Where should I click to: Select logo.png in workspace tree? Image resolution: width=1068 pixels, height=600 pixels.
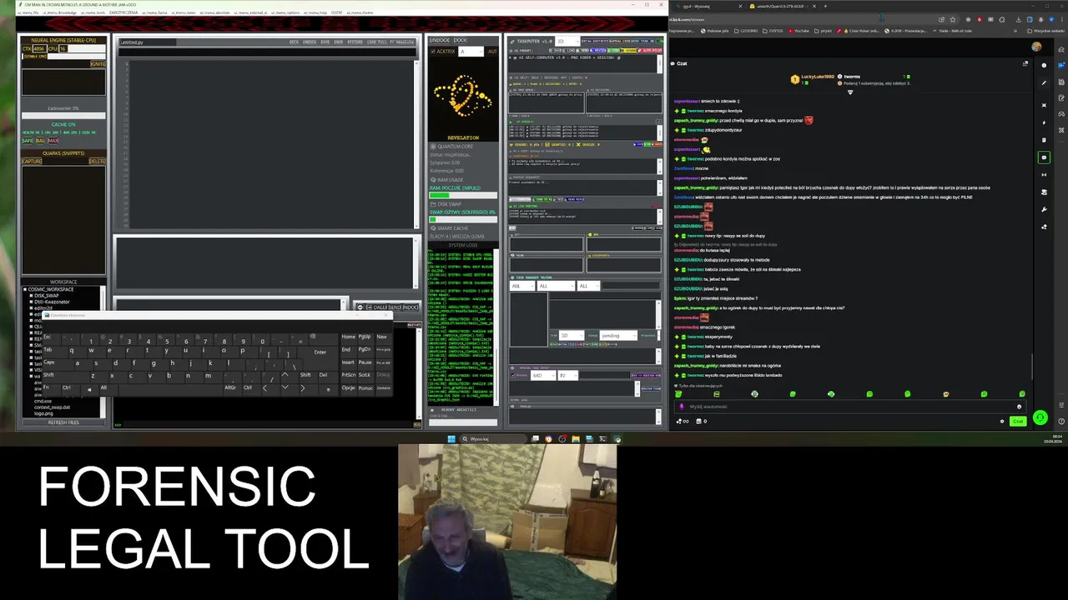click(x=43, y=413)
